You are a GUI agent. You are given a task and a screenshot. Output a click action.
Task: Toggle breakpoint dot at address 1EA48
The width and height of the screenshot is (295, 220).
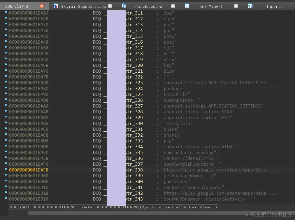click(x=6, y=41)
